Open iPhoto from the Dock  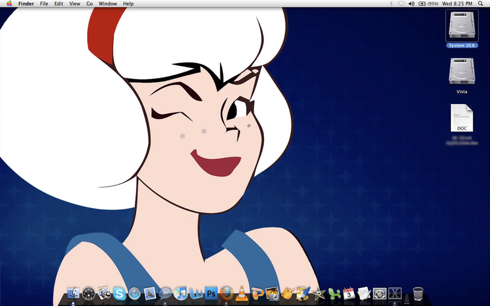point(104,294)
